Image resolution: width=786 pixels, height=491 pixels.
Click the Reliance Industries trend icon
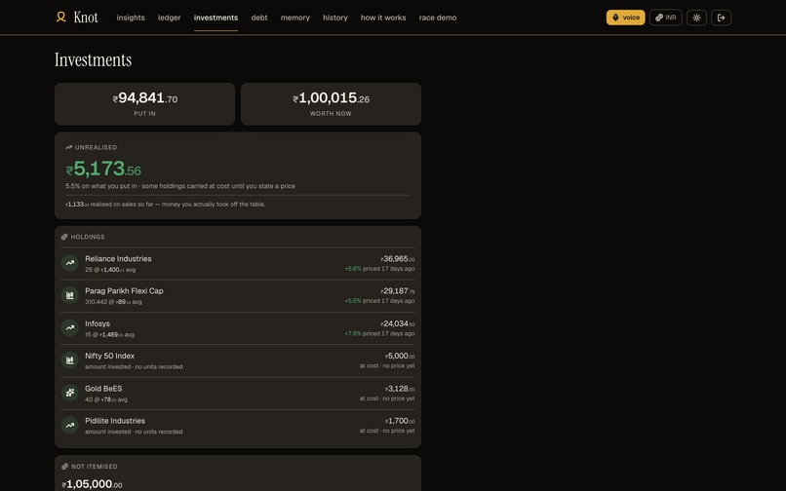tap(69, 263)
